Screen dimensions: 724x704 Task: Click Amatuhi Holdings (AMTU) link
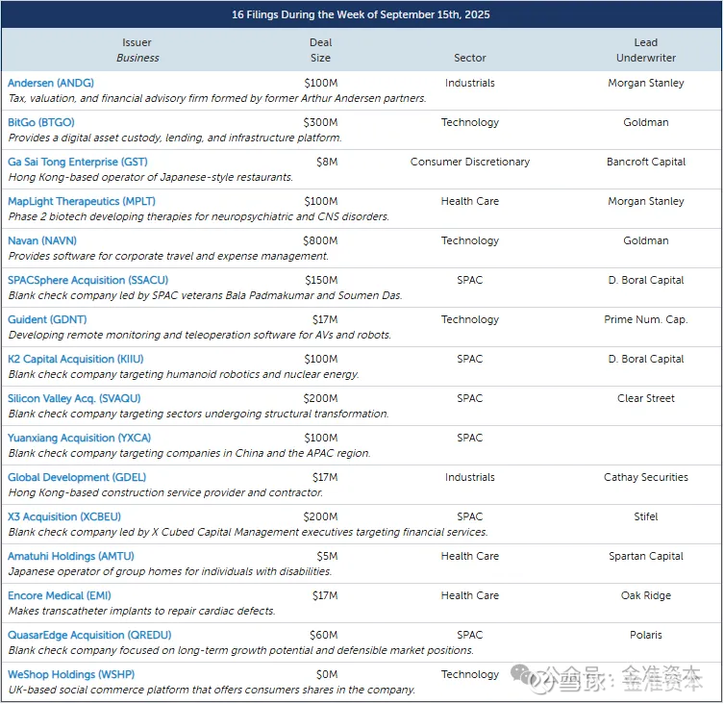point(70,556)
